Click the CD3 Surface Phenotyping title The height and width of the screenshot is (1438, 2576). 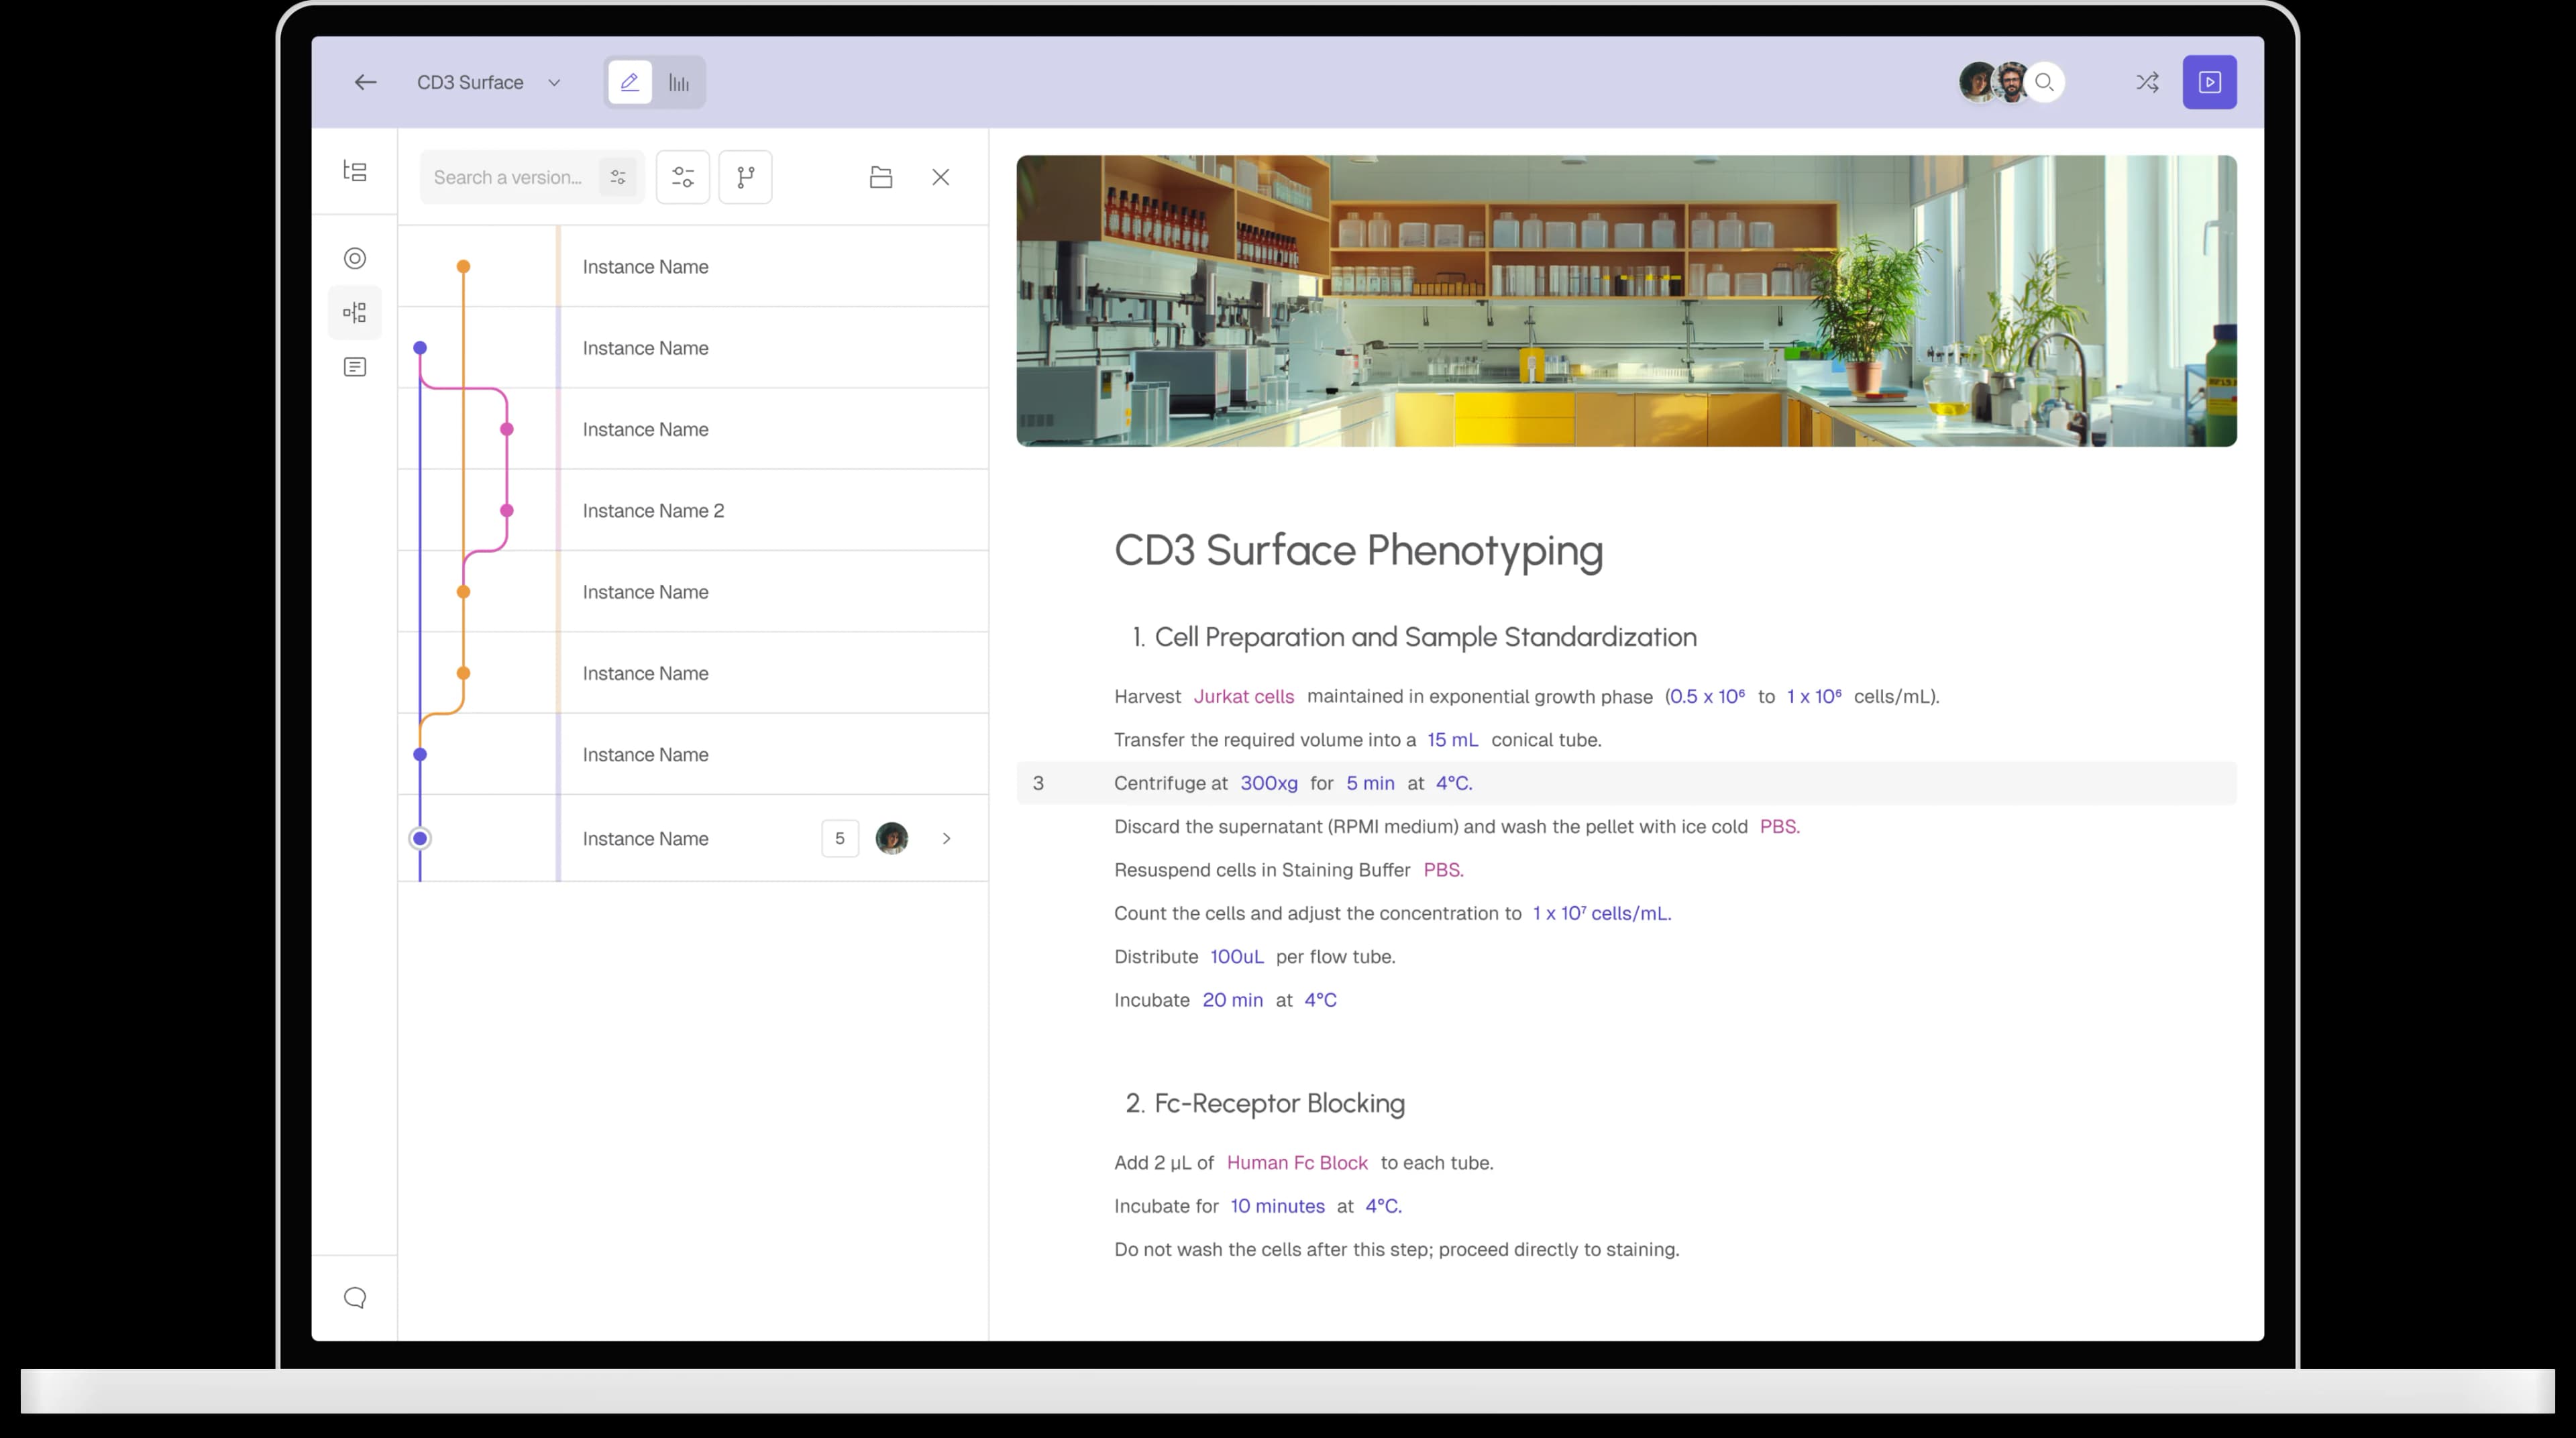1358,550
